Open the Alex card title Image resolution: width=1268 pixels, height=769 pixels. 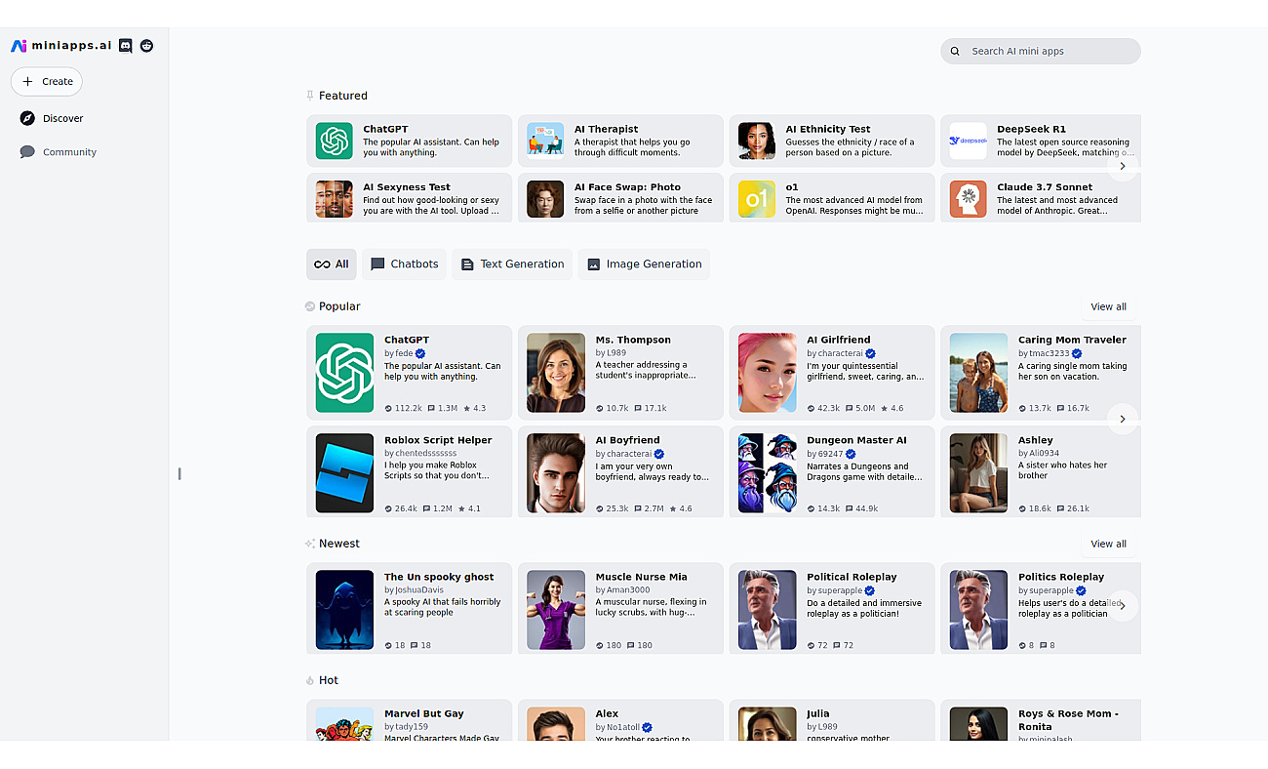pyautogui.click(x=607, y=713)
